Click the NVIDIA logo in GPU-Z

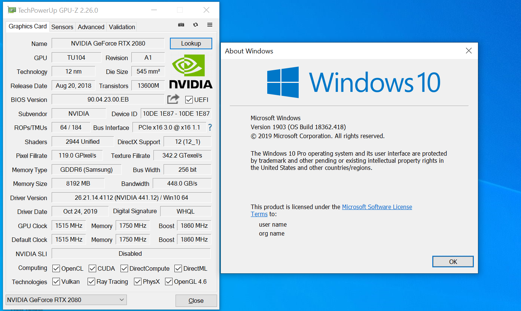click(191, 71)
